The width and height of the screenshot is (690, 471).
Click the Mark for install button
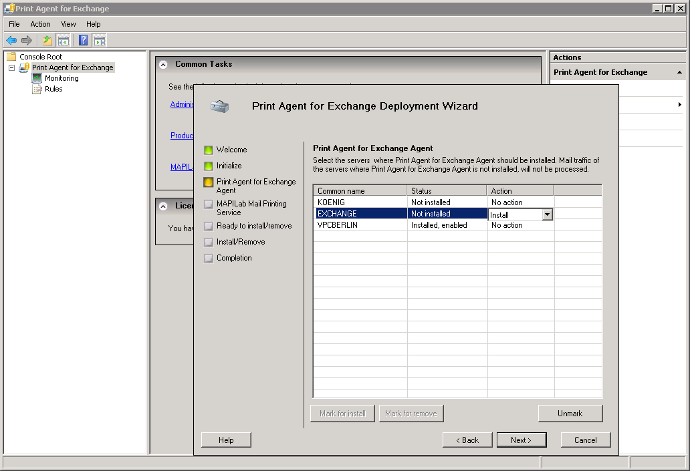coord(342,414)
